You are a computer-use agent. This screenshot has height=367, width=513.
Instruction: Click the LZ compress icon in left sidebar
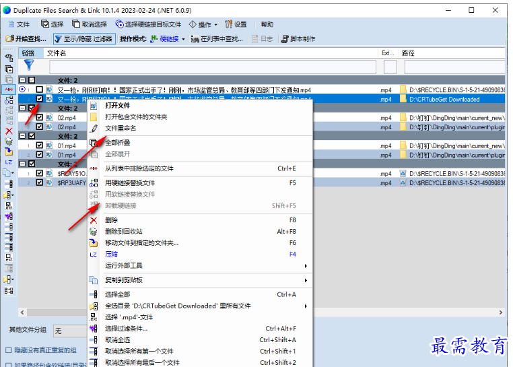coord(9,162)
